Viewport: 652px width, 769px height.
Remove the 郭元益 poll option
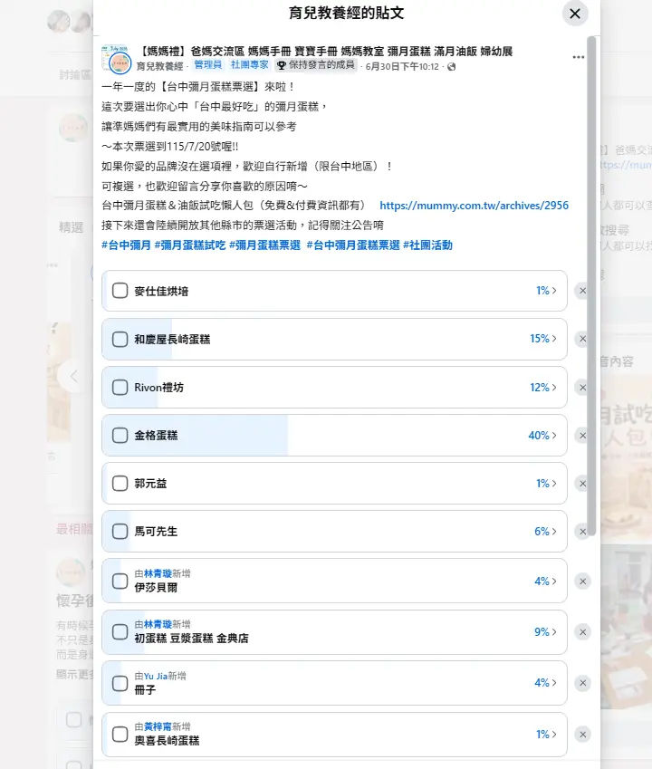pyautogui.click(x=582, y=484)
